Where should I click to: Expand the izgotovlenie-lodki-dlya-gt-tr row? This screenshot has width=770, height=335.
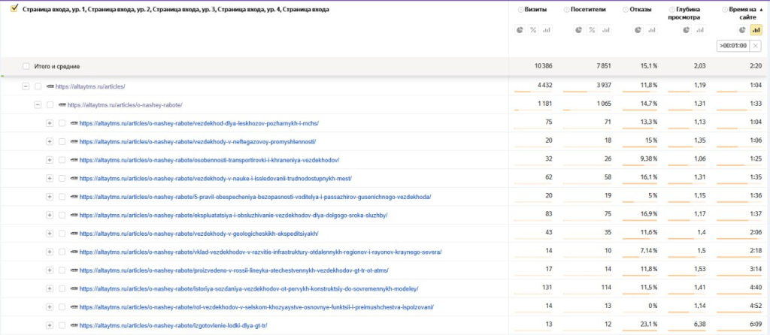point(50,325)
